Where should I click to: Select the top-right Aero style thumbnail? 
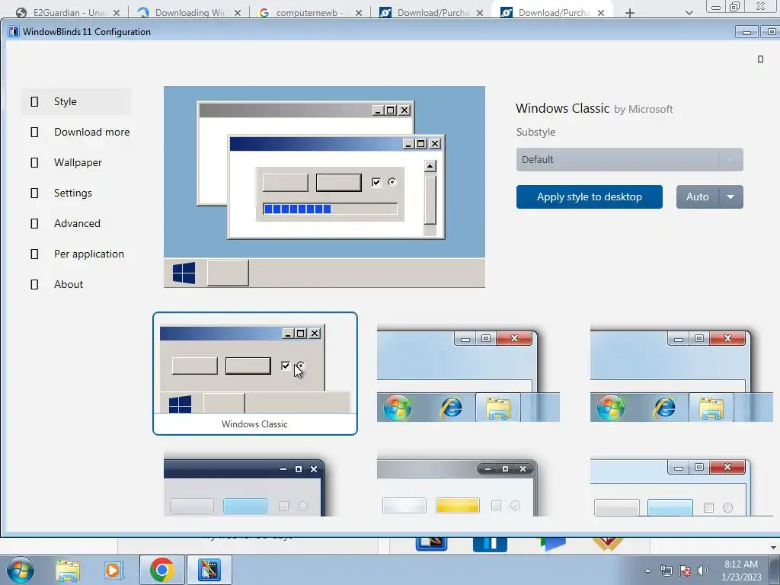(x=682, y=372)
